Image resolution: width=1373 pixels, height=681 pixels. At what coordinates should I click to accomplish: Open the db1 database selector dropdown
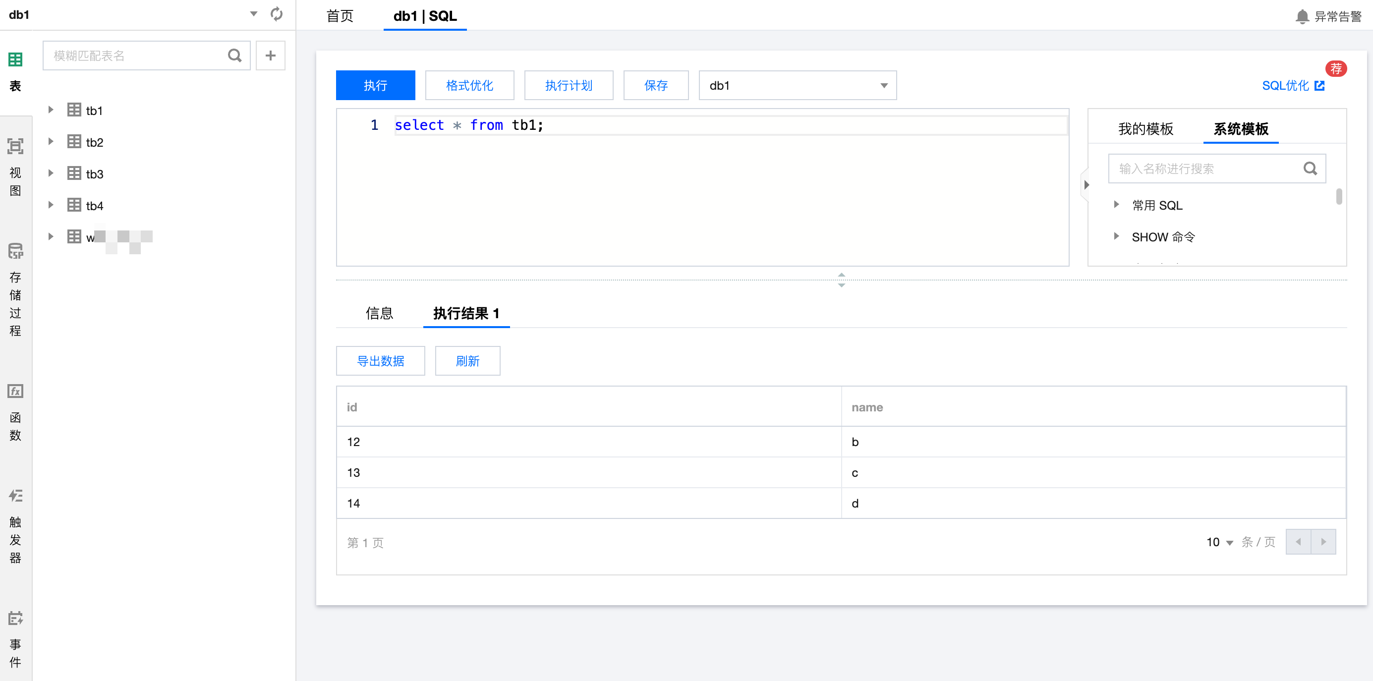[797, 85]
